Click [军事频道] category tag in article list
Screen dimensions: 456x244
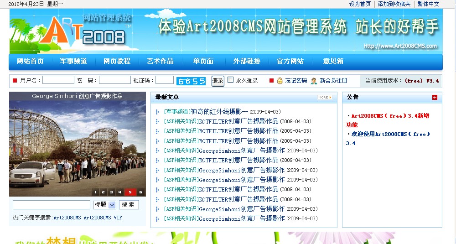pyautogui.click(x=177, y=112)
